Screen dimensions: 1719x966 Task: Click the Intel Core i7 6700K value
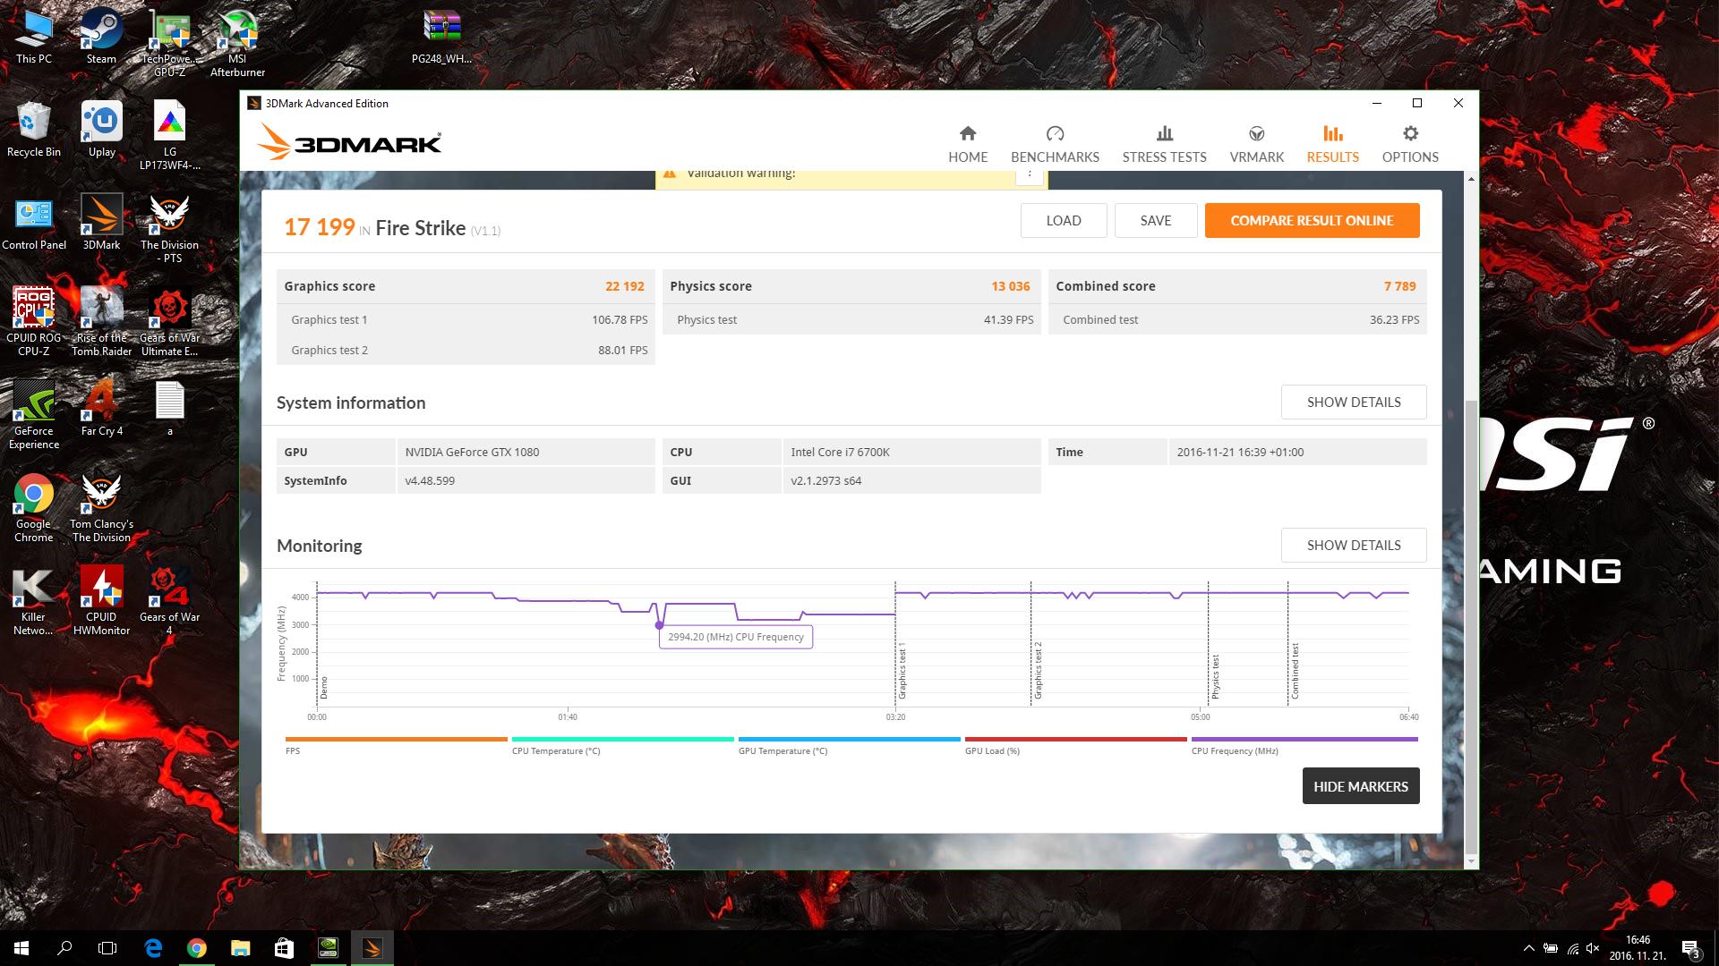pyautogui.click(x=840, y=452)
